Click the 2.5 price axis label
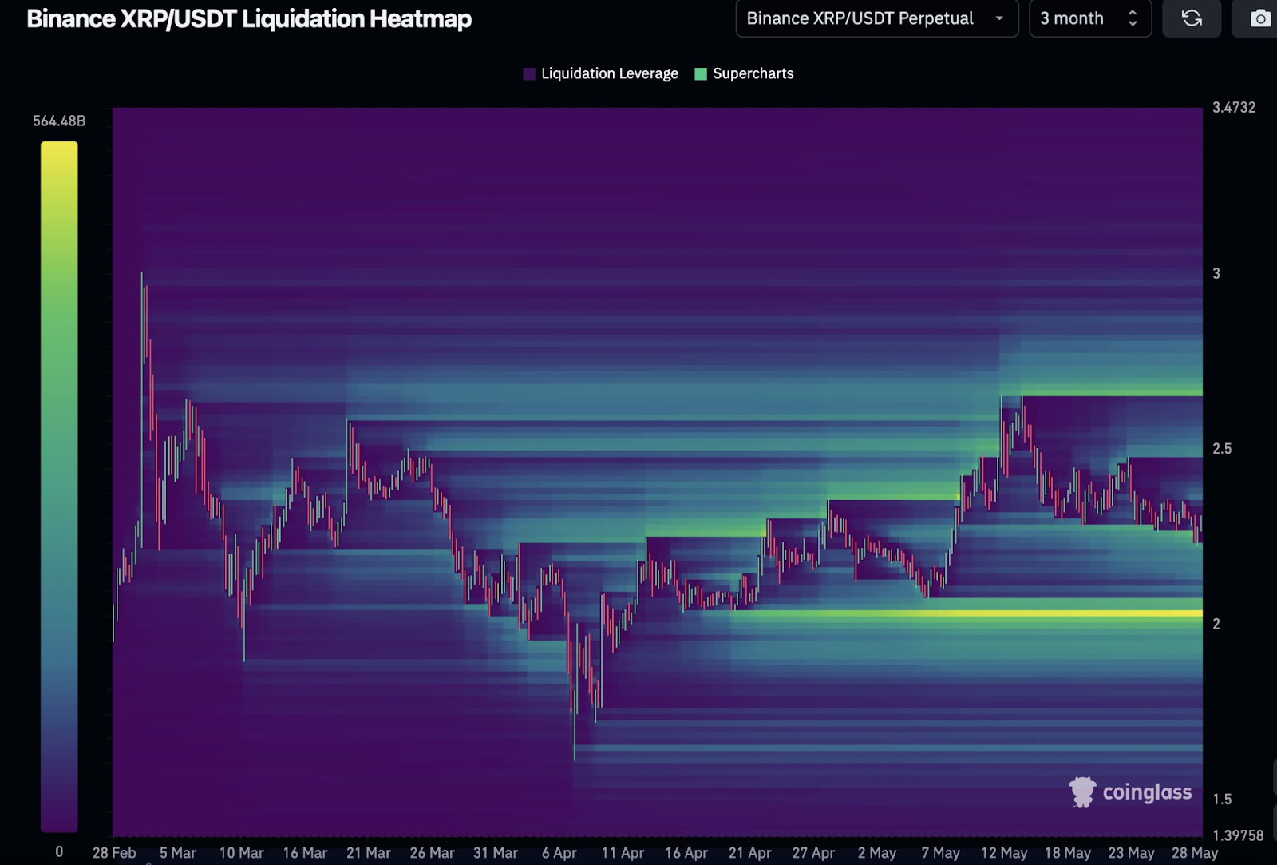The width and height of the screenshot is (1277, 865). (1222, 448)
